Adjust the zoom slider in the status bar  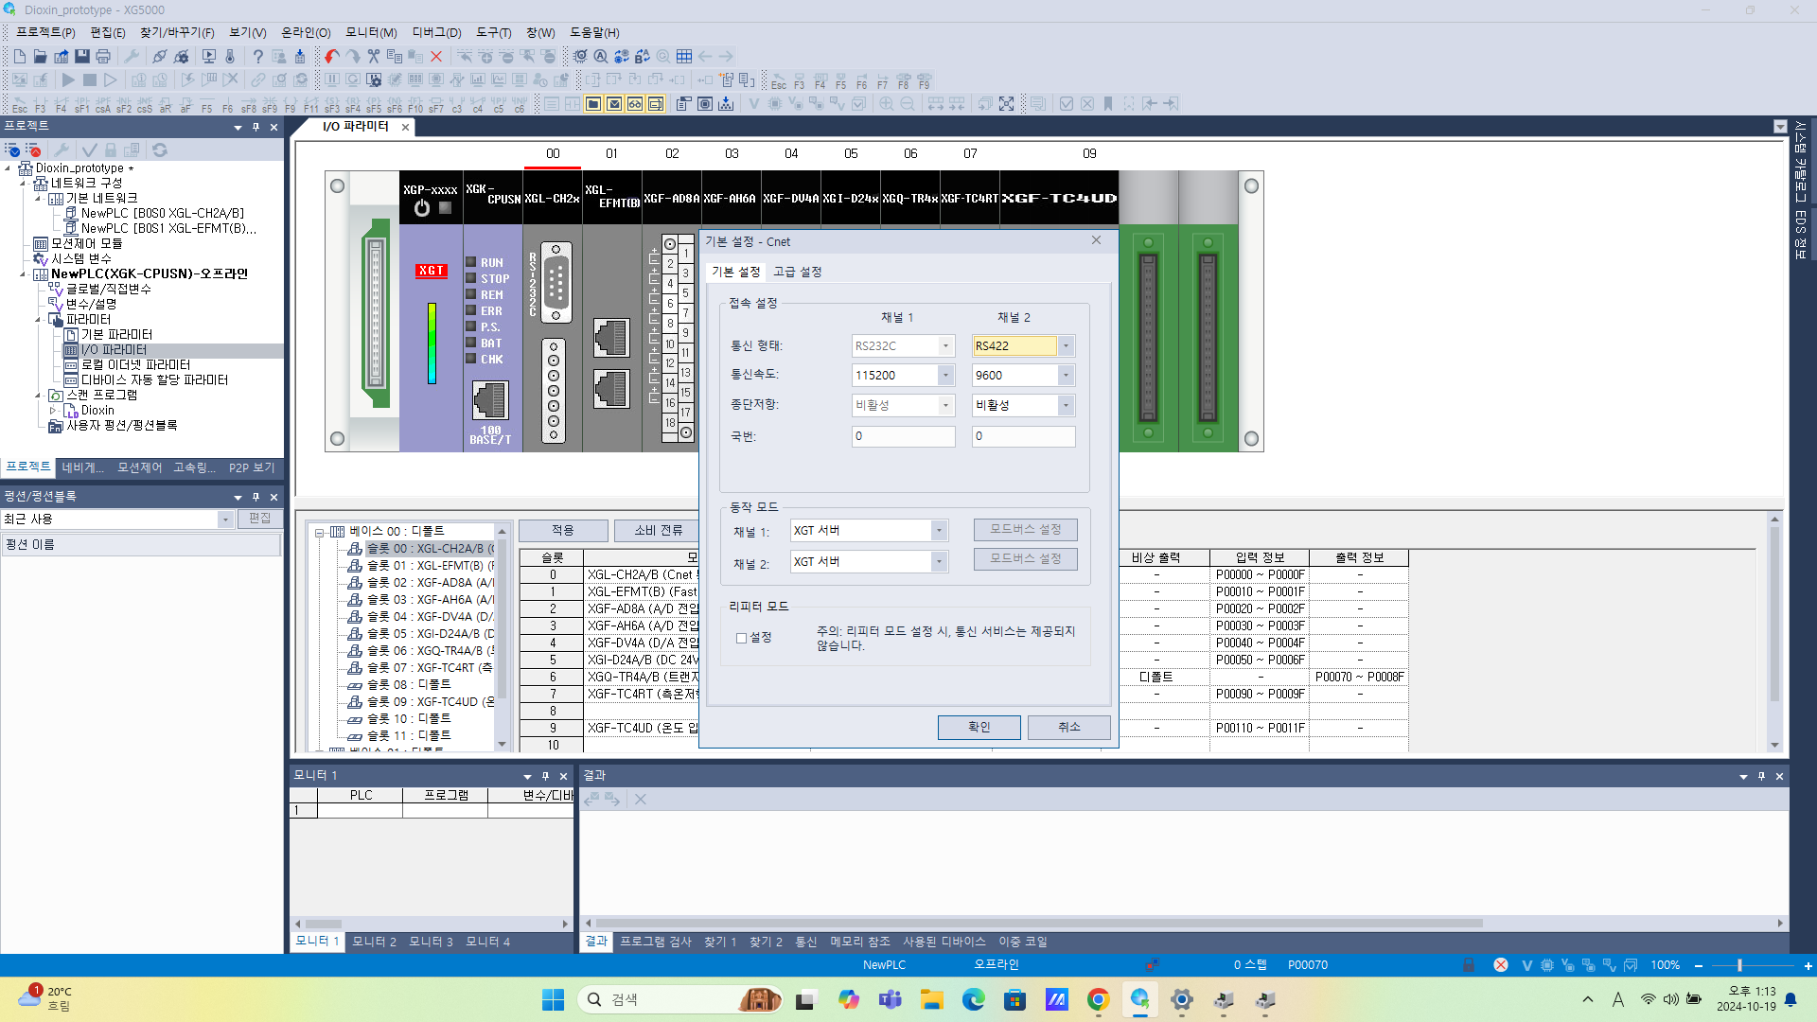pyautogui.click(x=1739, y=965)
